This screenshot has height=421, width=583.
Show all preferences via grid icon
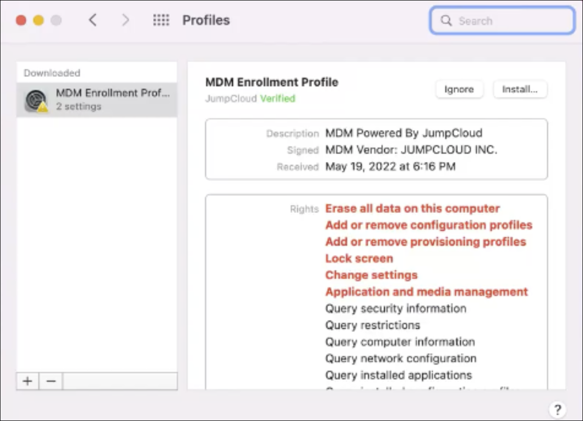(x=161, y=20)
